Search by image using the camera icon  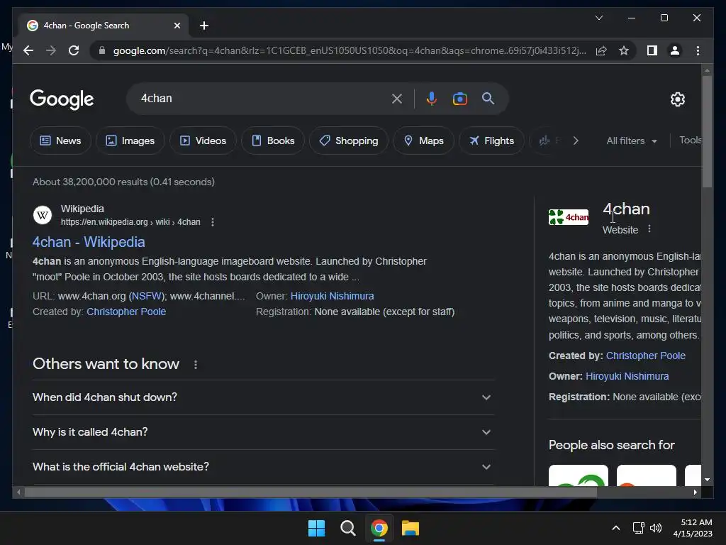pyautogui.click(x=459, y=98)
